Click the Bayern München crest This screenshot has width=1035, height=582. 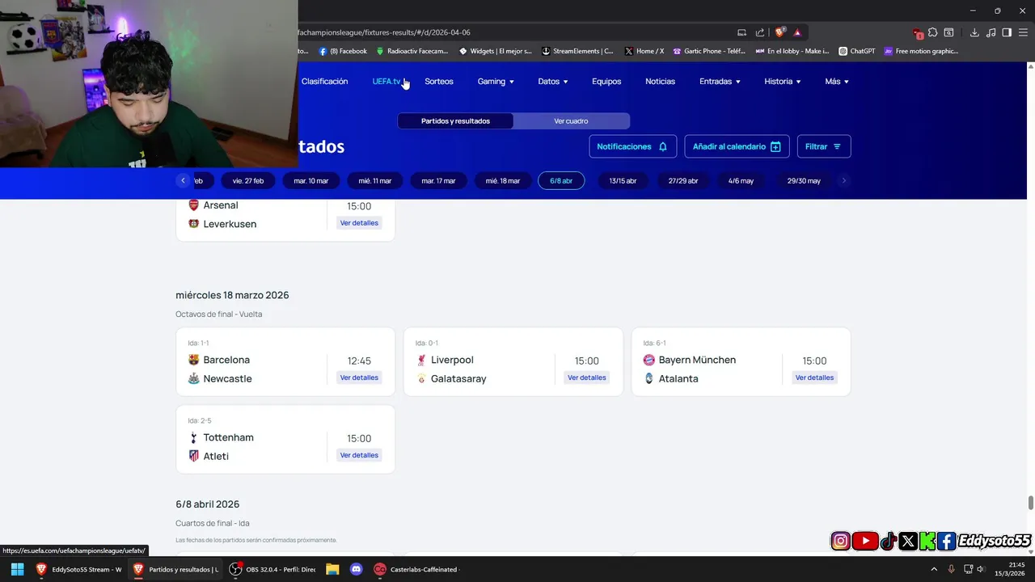click(648, 360)
